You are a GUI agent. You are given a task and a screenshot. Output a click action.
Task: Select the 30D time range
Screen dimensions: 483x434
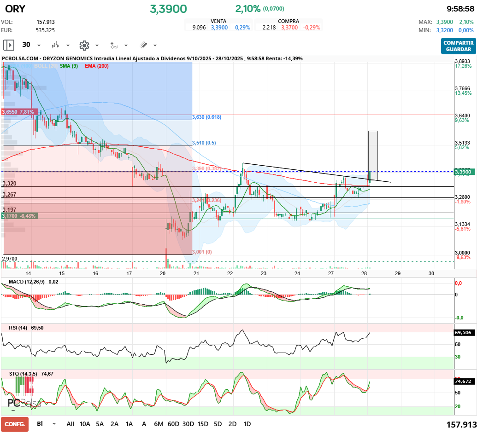coord(188,424)
